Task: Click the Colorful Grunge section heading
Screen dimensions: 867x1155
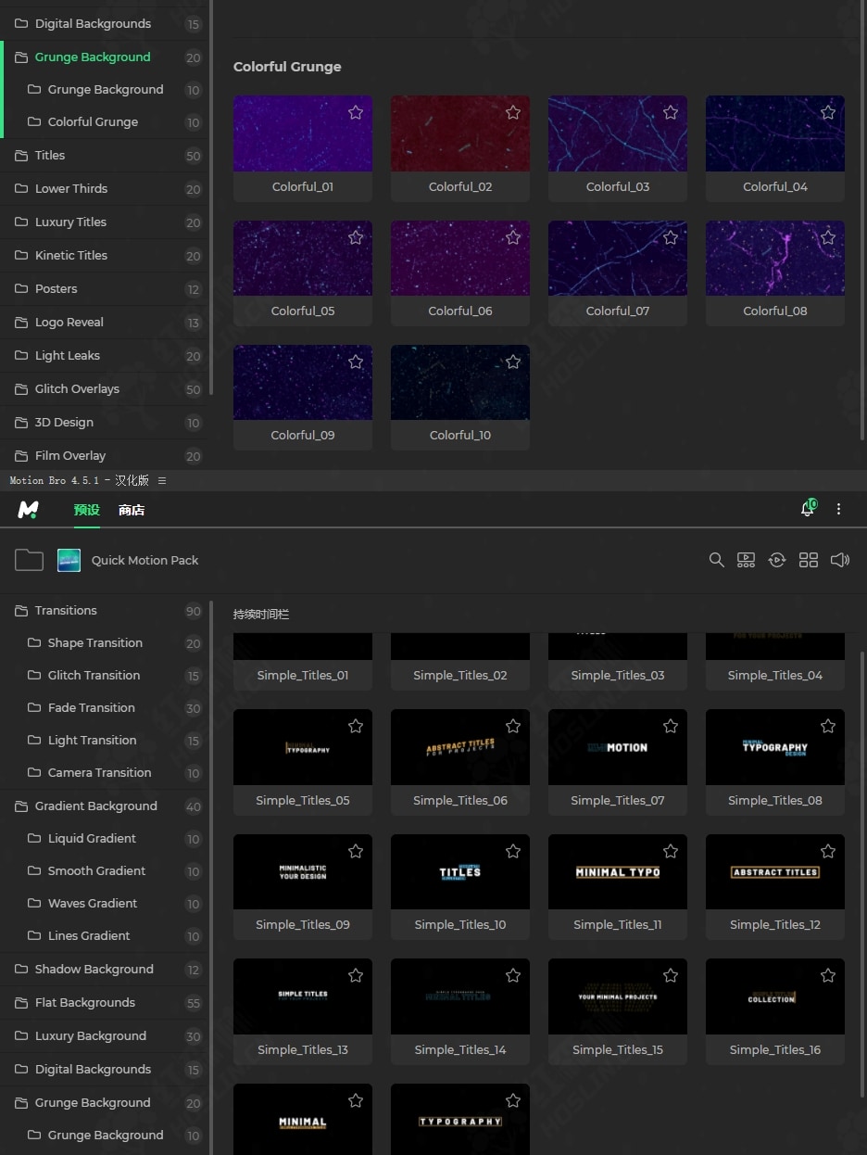Action: 287,67
